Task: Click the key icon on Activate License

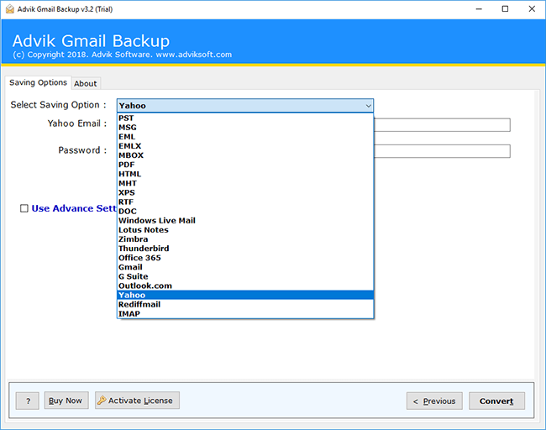Action: (x=102, y=401)
